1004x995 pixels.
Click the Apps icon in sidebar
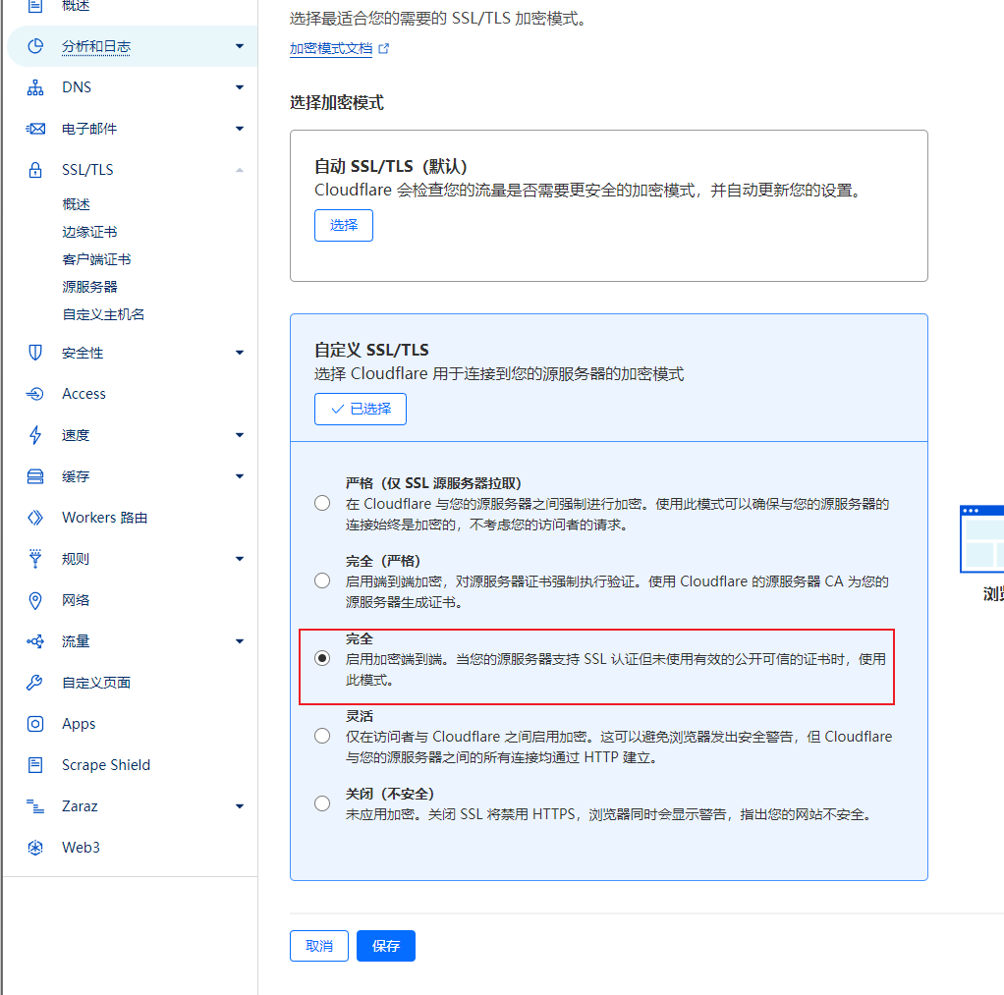point(35,724)
